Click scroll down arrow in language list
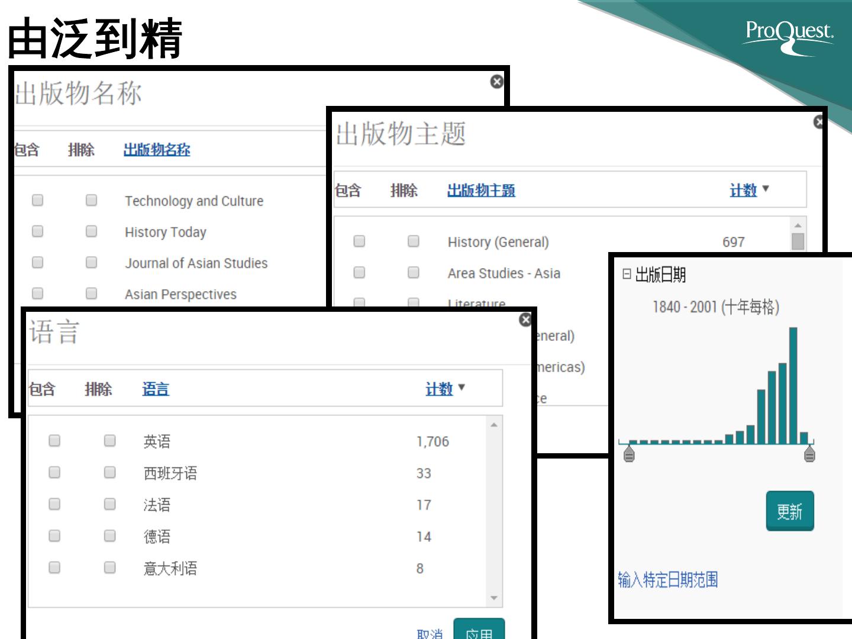The height and width of the screenshot is (639, 852). click(x=494, y=598)
